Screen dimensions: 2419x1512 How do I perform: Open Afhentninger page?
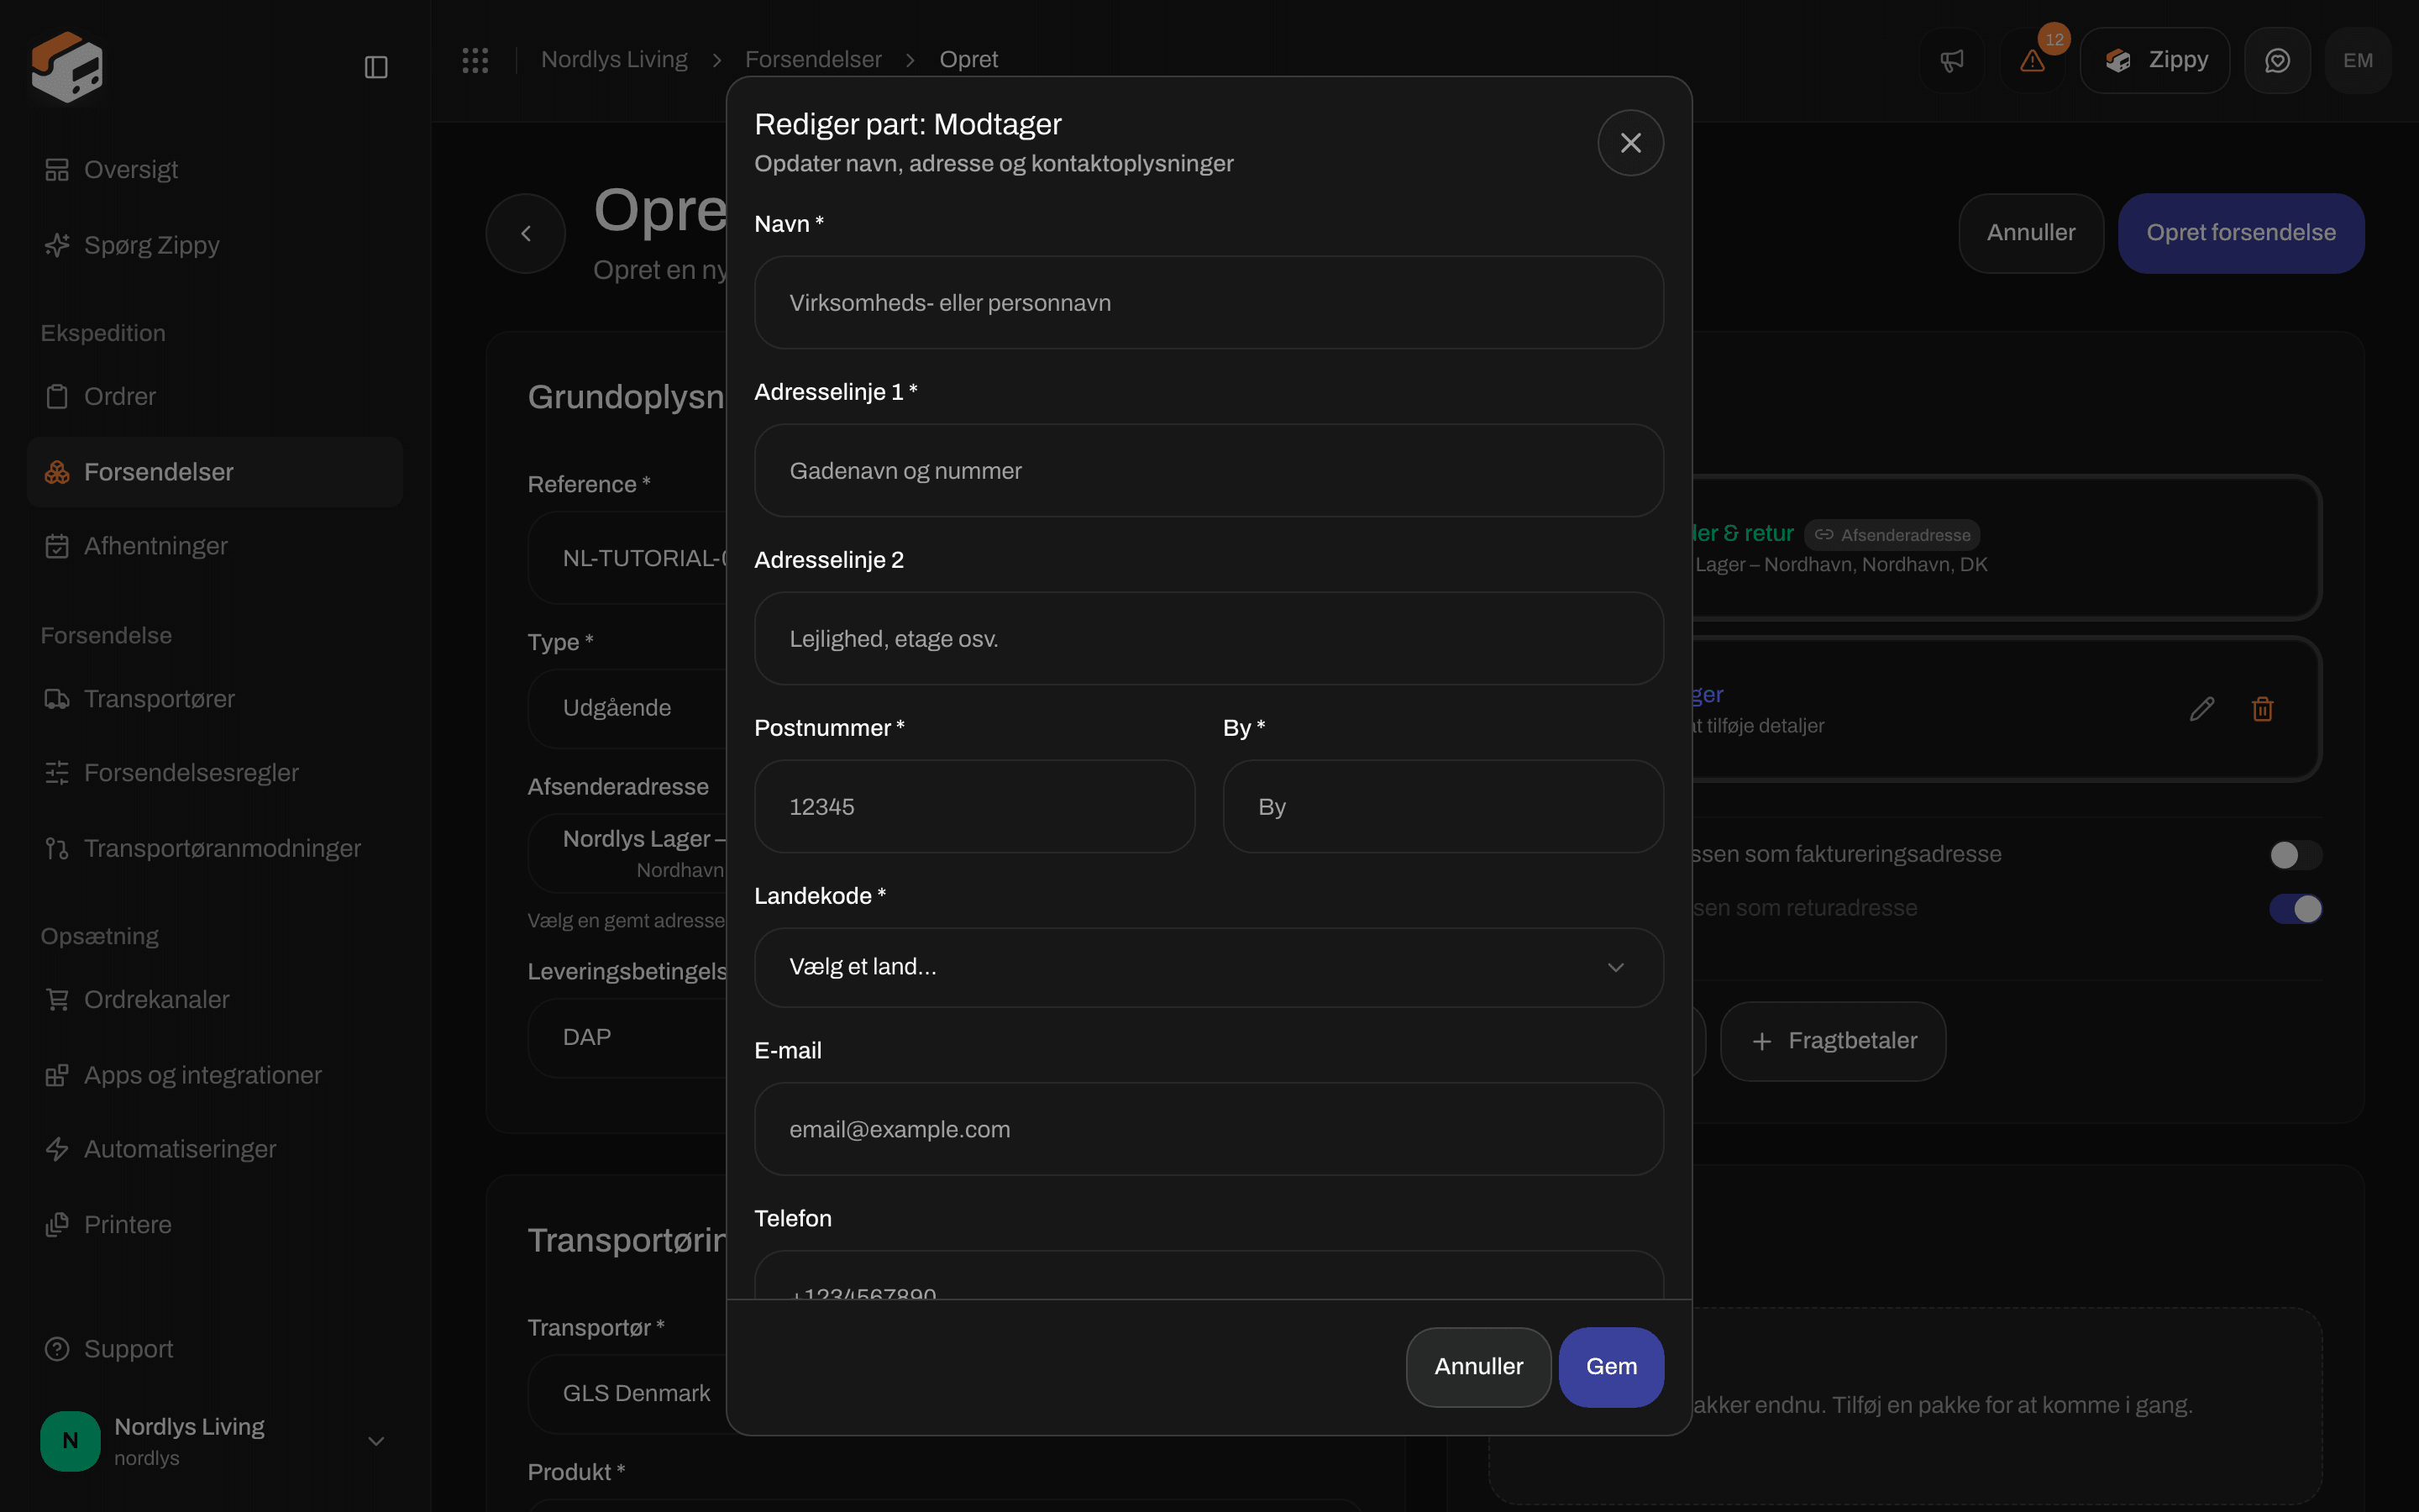pyautogui.click(x=215, y=546)
